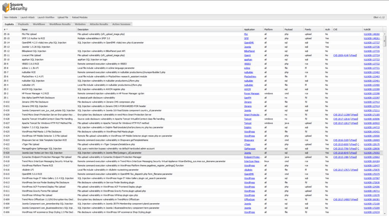Click Reload Modules in the toolbar

click(80, 17)
